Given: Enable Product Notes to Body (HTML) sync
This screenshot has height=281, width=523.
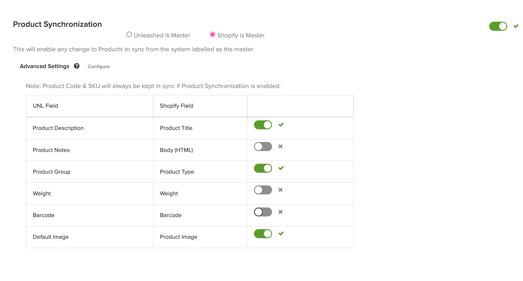Looking at the screenshot, I should (263, 147).
